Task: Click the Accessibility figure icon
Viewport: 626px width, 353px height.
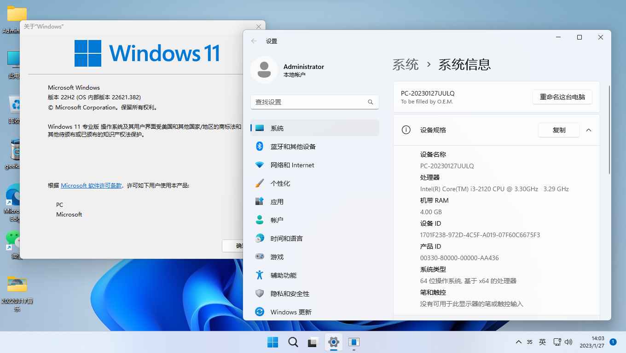Action: [260, 275]
